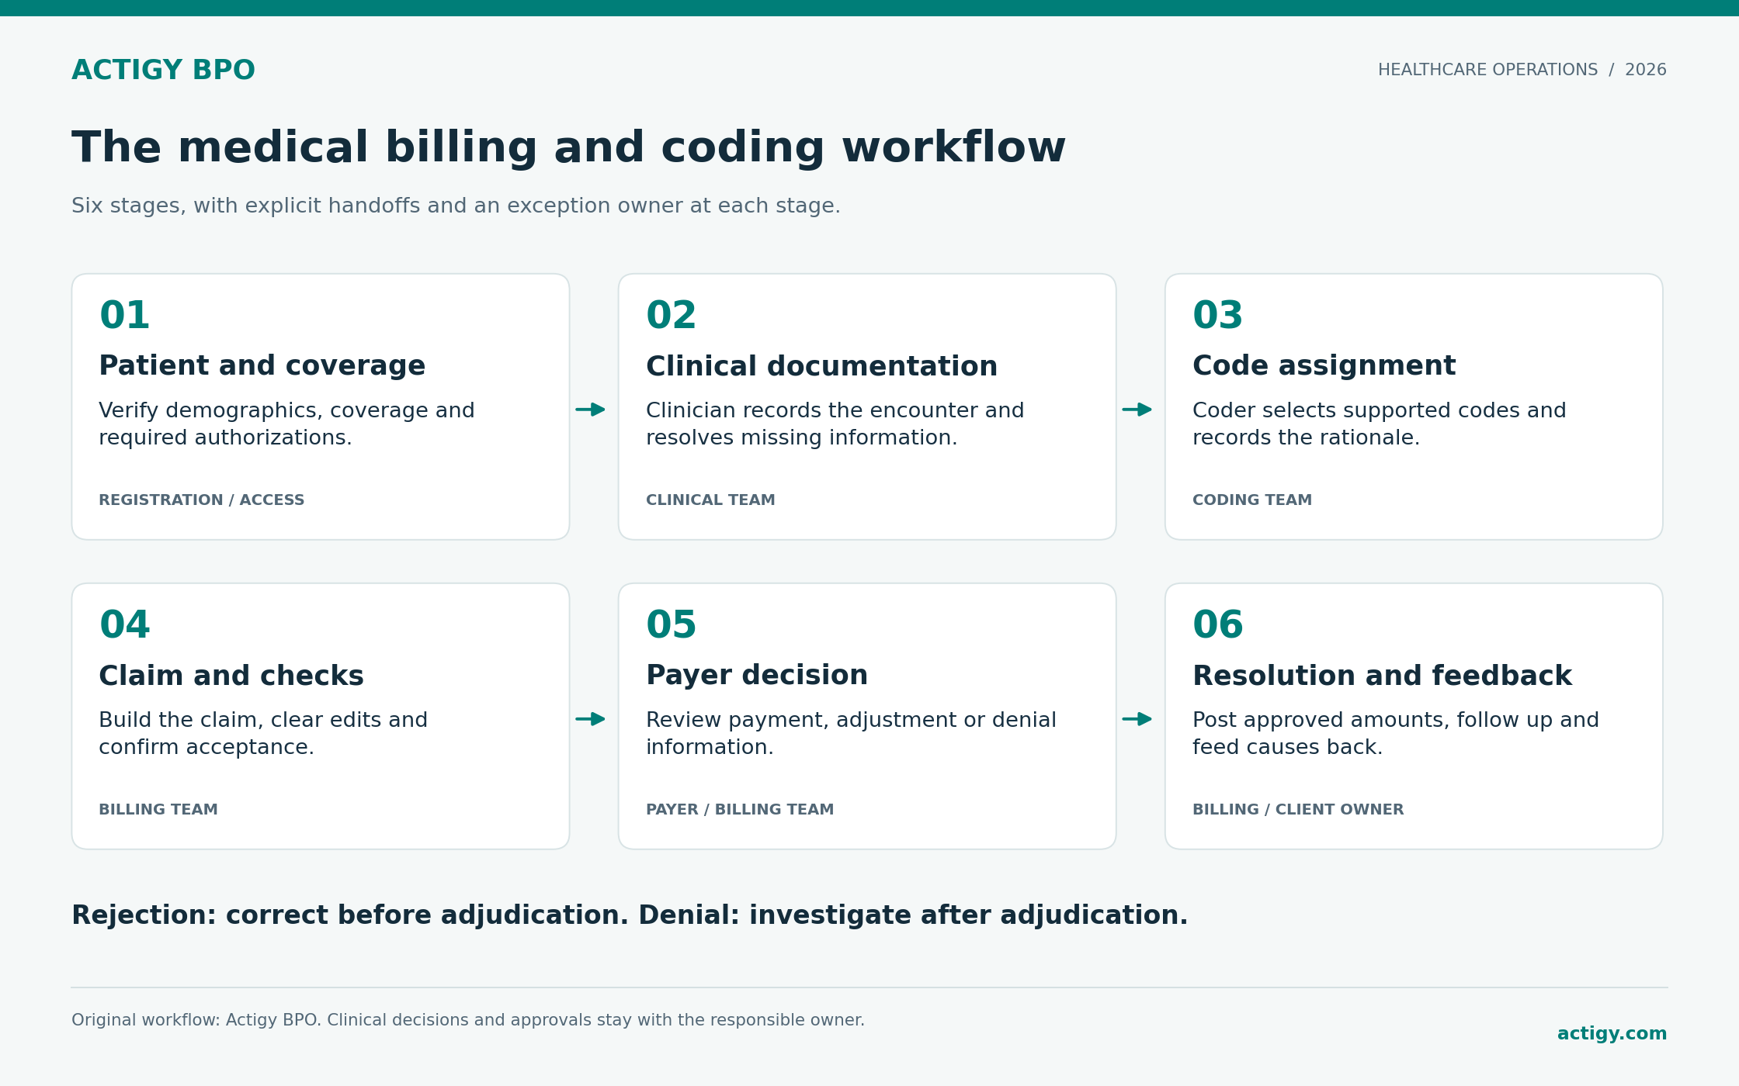Click the description 'Clinician records the encounter and resolves missing information.'
Viewport: 1739px width, 1086px height.
(835, 424)
